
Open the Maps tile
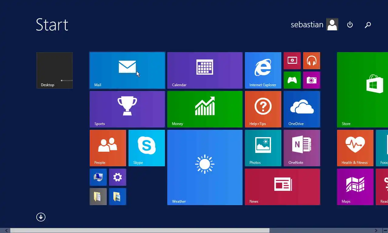click(x=355, y=187)
